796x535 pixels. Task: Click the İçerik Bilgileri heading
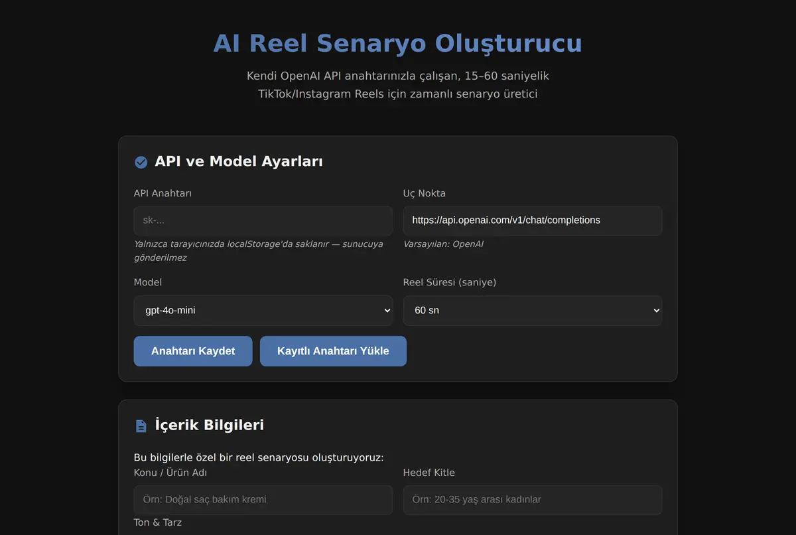(x=209, y=425)
